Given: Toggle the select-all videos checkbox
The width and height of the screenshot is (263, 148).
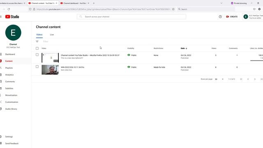Looking at the screenshot, I should (x=37, y=49).
